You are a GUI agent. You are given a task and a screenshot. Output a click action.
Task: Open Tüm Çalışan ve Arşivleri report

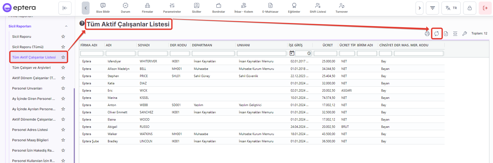tap(31, 68)
